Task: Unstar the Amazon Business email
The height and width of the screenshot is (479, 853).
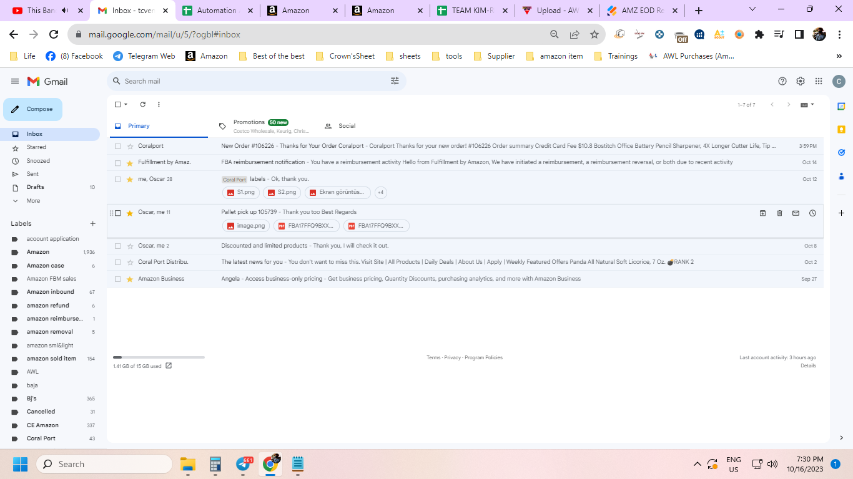Action: (x=130, y=279)
